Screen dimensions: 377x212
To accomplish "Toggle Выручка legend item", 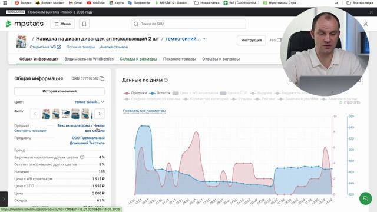I will click(x=261, y=93).
